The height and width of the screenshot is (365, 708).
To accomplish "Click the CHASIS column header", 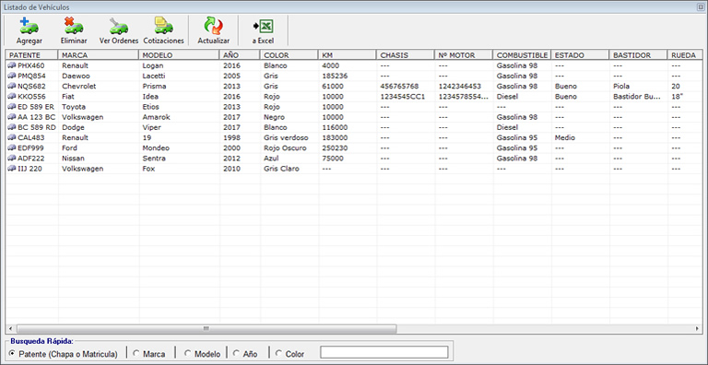I will [406, 55].
